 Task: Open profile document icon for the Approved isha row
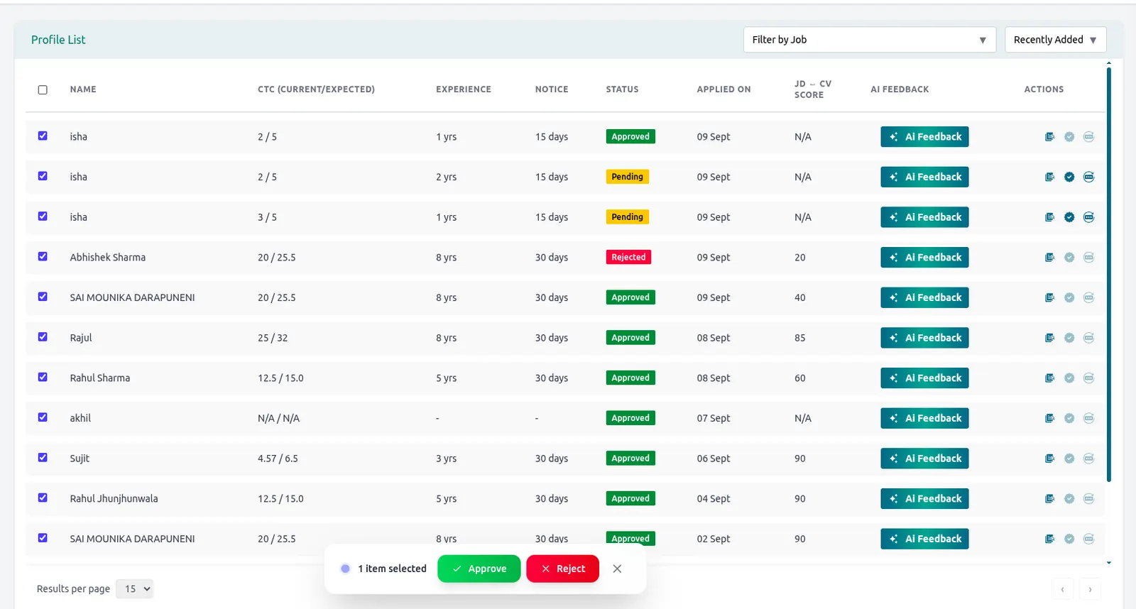pyautogui.click(x=1049, y=137)
